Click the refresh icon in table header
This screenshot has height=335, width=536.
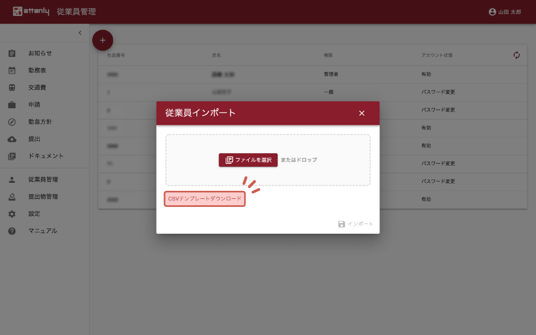(x=517, y=55)
